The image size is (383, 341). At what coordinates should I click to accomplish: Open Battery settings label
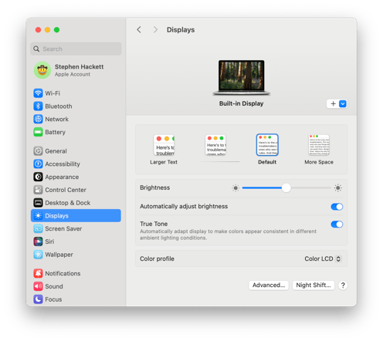coord(56,132)
